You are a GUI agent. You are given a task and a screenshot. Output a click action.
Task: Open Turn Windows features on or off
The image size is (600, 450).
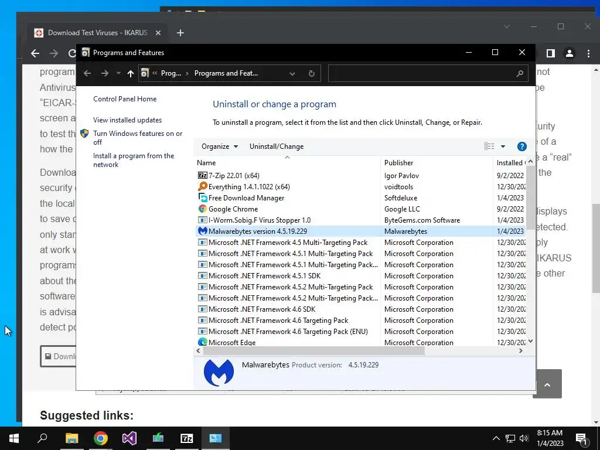coord(138,138)
